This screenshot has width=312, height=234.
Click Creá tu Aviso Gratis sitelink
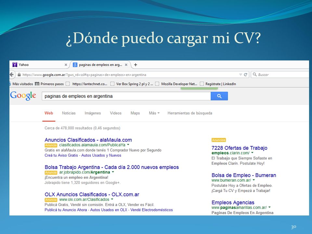point(61,155)
